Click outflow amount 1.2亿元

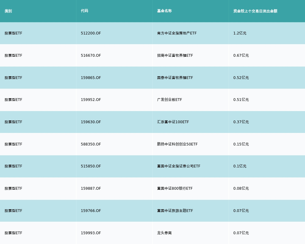pyautogui.click(x=240, y=33)
